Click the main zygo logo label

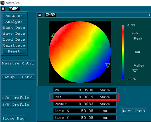pos(14,8)
